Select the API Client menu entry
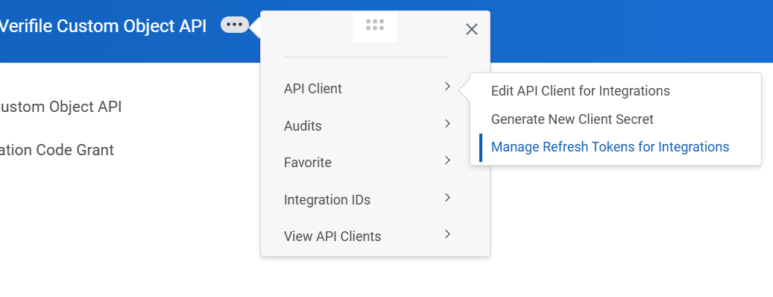 click(312, 89)
